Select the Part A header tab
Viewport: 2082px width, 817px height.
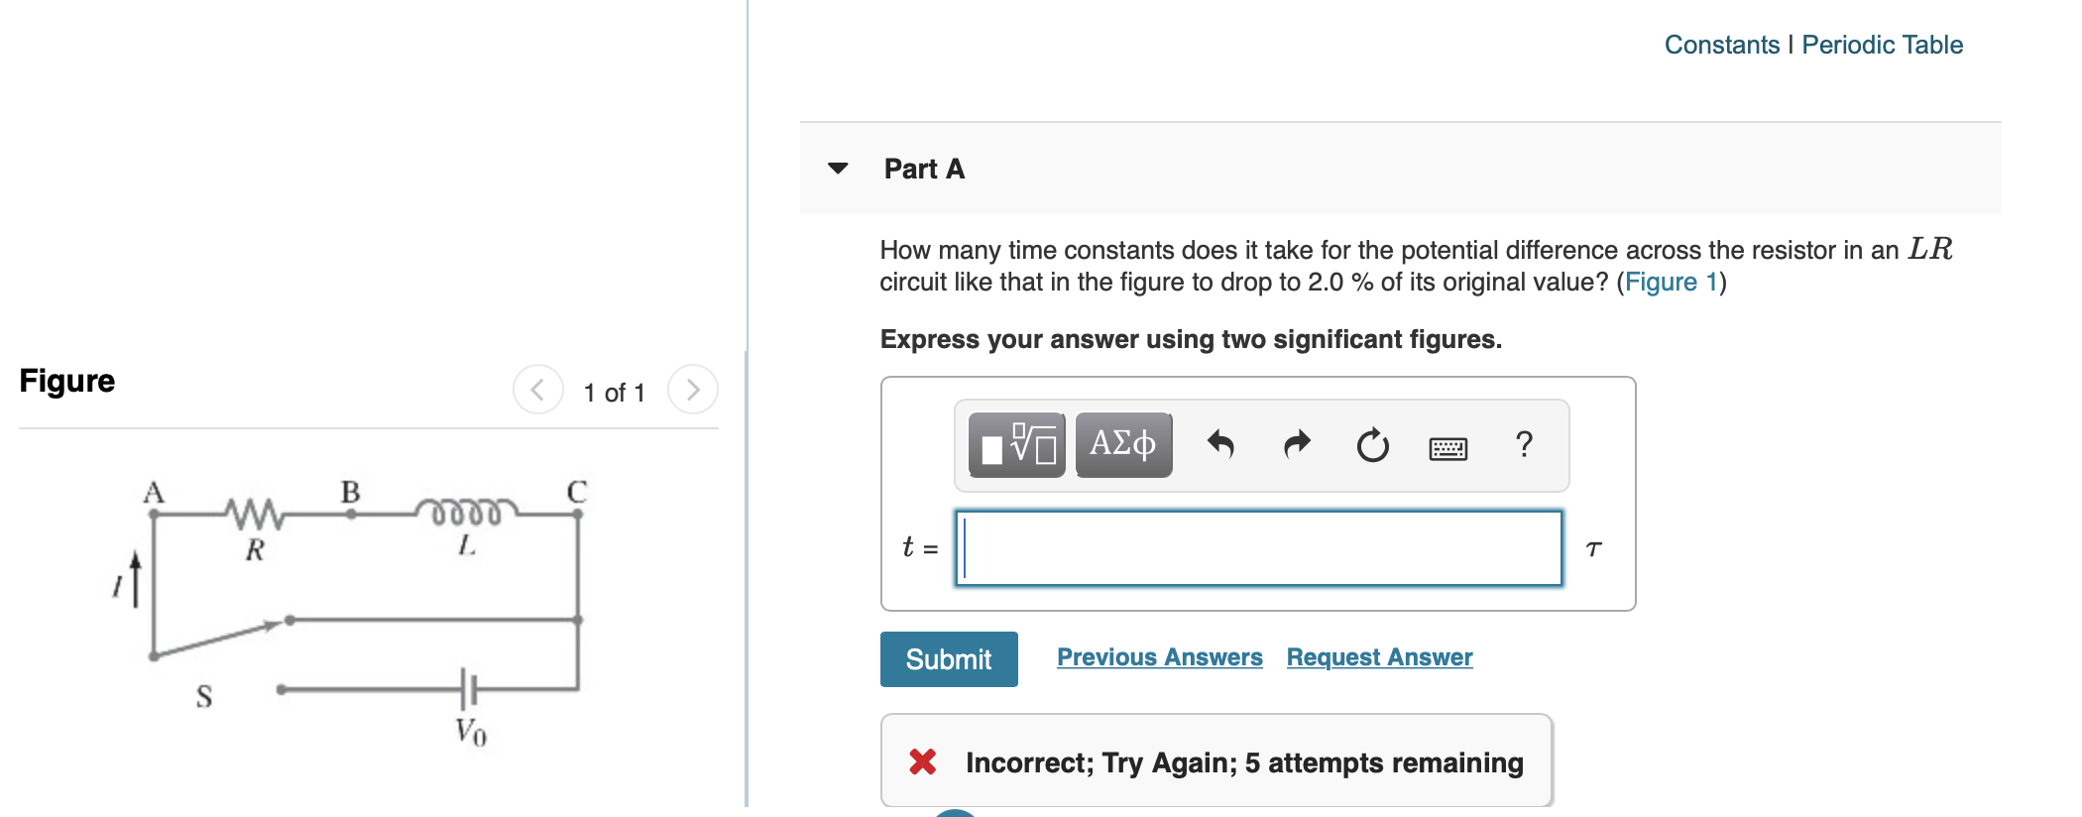[922, 169]
